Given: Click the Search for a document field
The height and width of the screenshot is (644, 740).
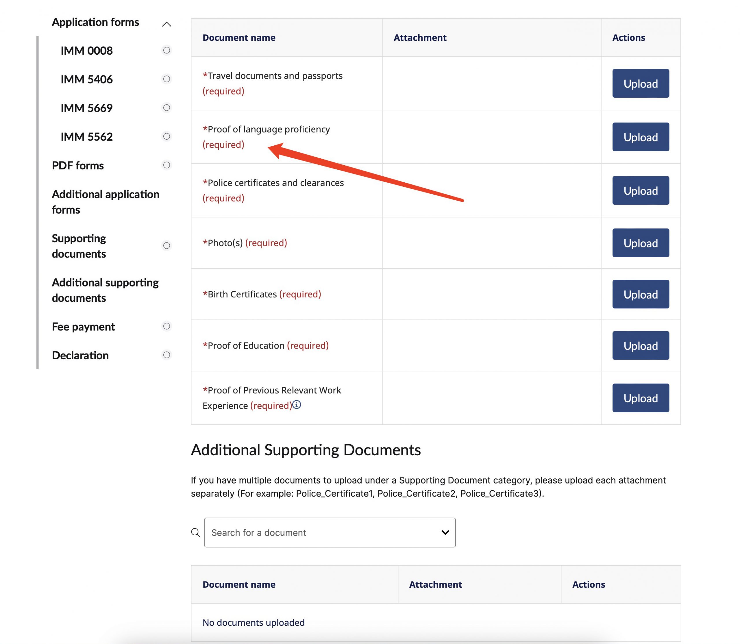Looking at the screenshot, I should tap(320, 532).
